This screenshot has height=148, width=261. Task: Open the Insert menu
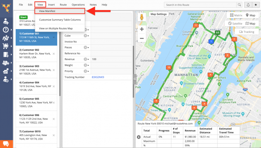51,5
